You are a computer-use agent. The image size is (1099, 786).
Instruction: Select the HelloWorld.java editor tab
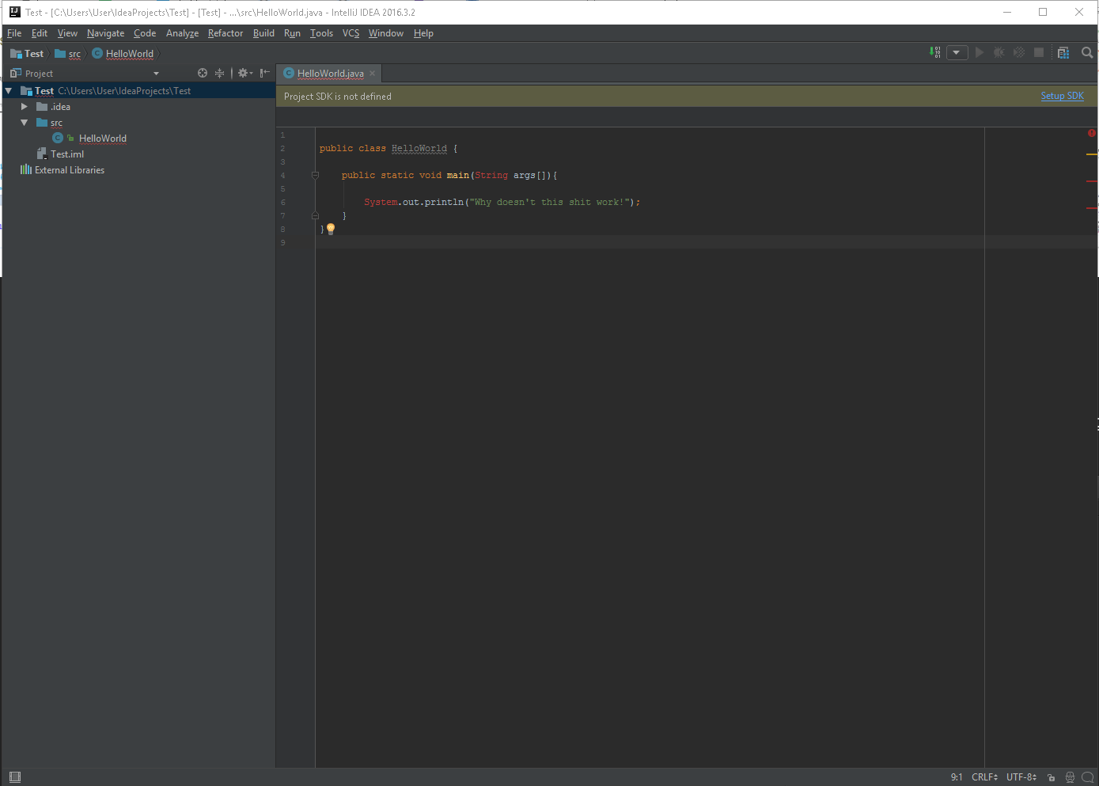[330, 74]
